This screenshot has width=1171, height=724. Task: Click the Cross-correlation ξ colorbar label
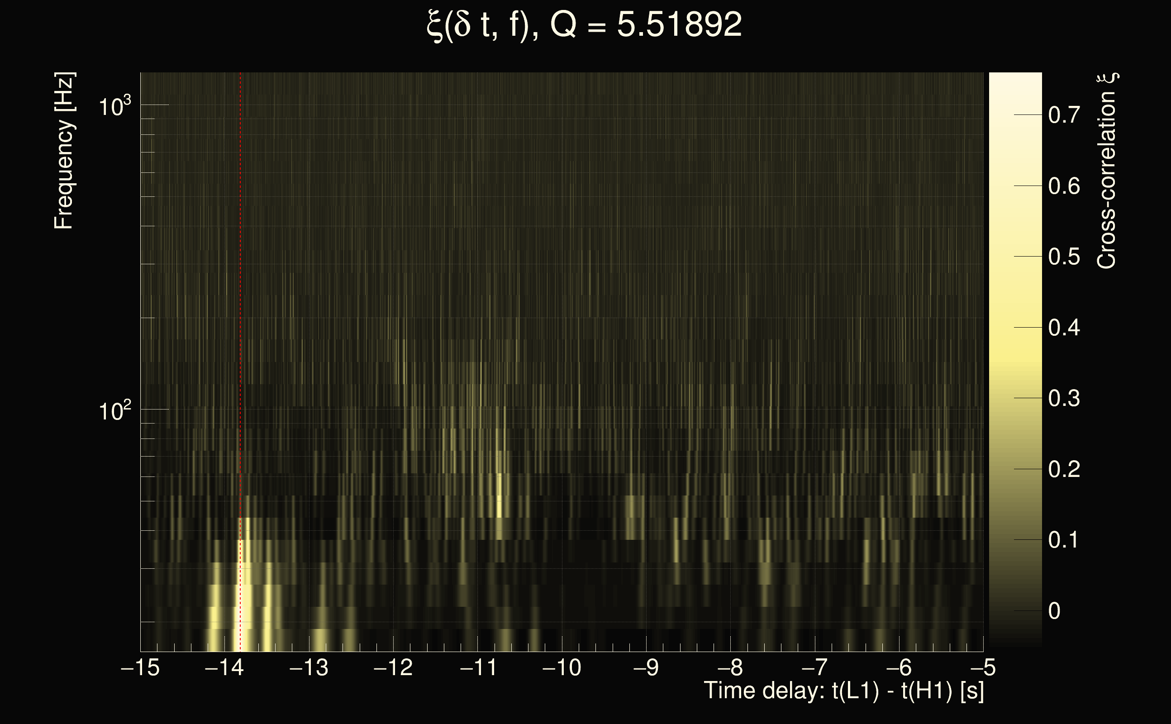[x=1107, y=171]
